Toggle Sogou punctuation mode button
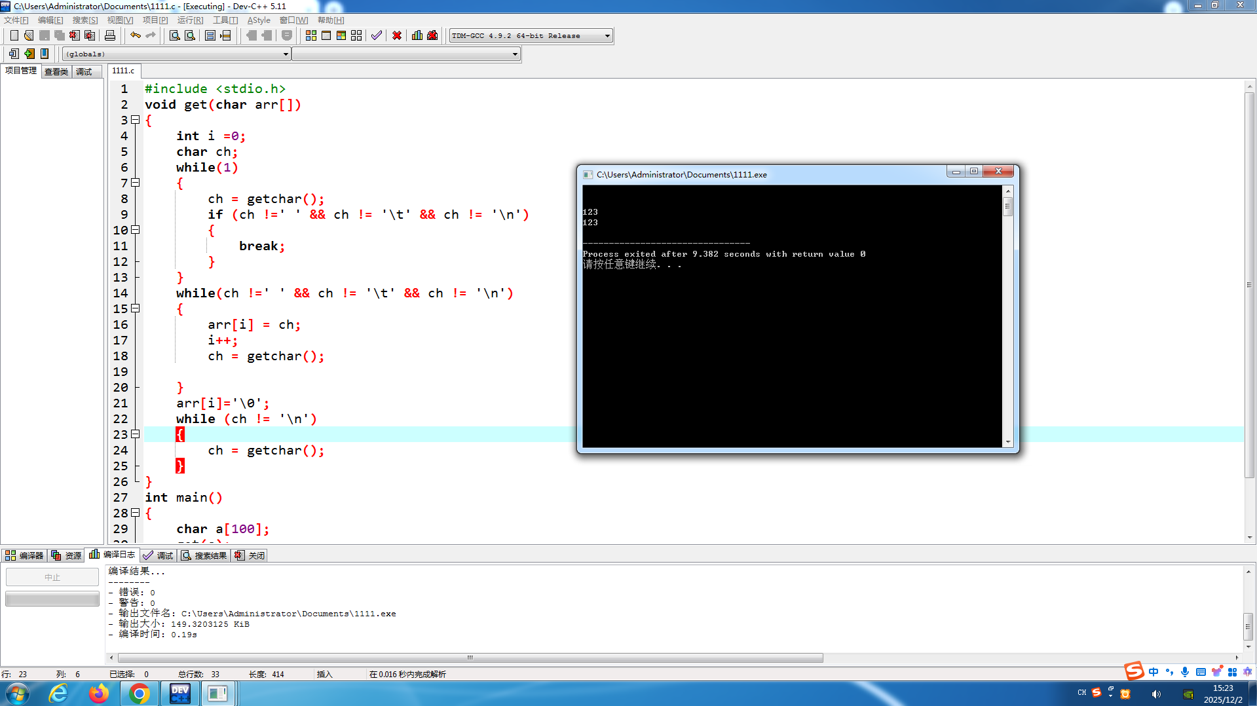Viewport: 1257px width, 706px height. tap(1169, 672)
